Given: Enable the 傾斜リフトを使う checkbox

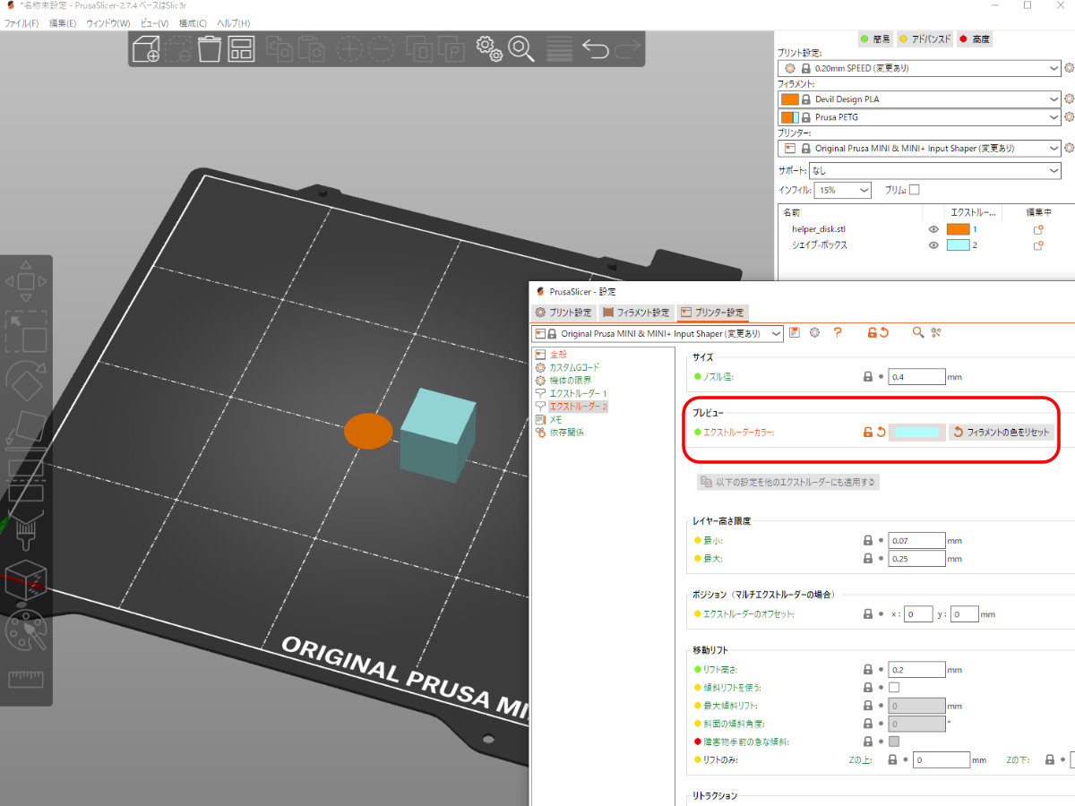Looking at the screenshot, I should [x=894, y=688].
